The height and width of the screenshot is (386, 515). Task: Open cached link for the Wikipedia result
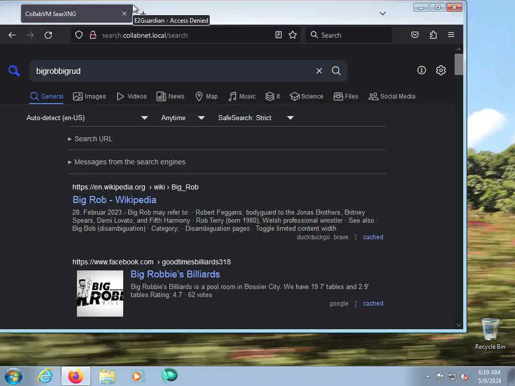click(x=373, y=237)
